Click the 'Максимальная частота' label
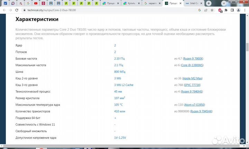The height and width of the screenshot is (149, 249). [x=31, y=65]
